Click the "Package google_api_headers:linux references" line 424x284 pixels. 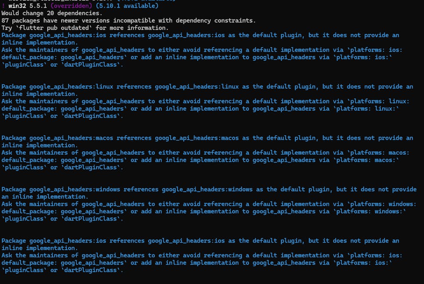pyautogui.click(x=207, y=87)
